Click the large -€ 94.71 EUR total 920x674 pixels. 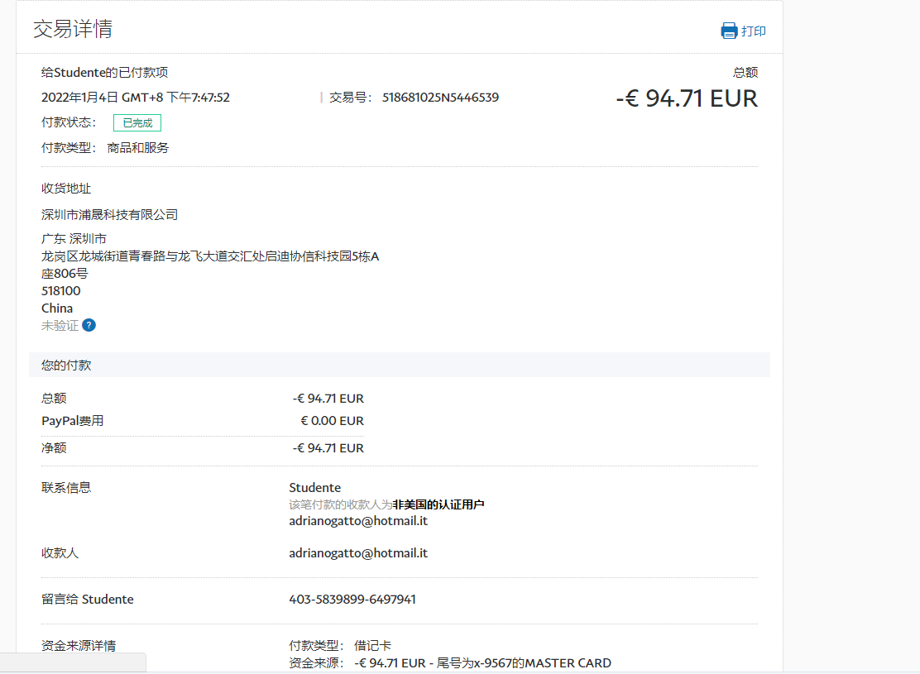(687, 98)
